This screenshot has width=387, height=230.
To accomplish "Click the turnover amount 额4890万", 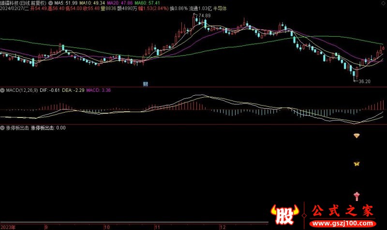I will tap(127, 8).
